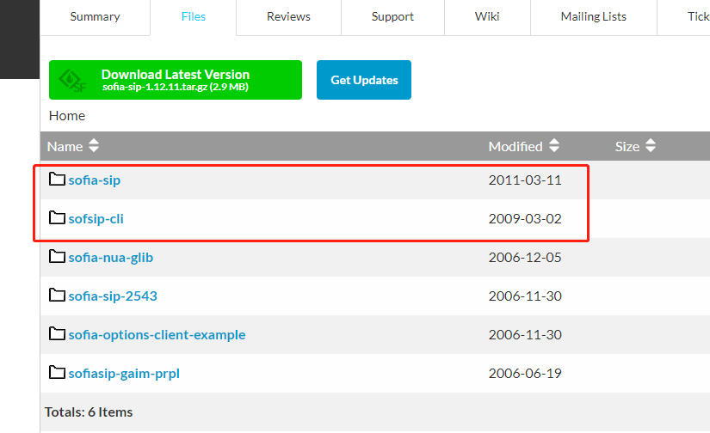This screenshot has width=710, height=433.
Task: Open the sofsip-cli folder link
Action: (x=96, y=219)
